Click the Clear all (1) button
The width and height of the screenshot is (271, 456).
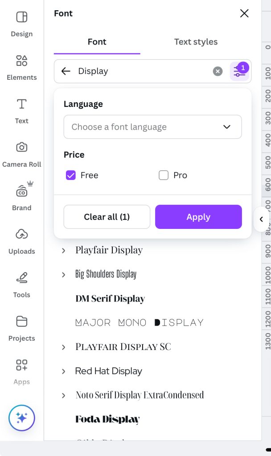[107, 217]
